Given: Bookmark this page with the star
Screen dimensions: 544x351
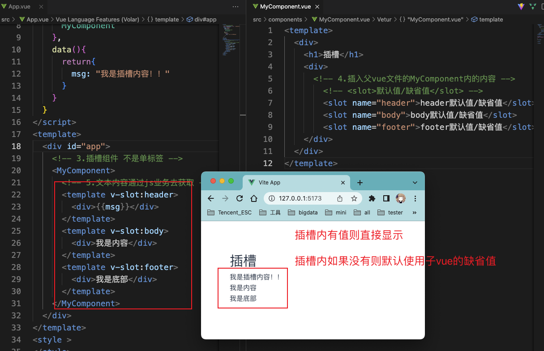Looking at the screenshot, I should (354, 198).
